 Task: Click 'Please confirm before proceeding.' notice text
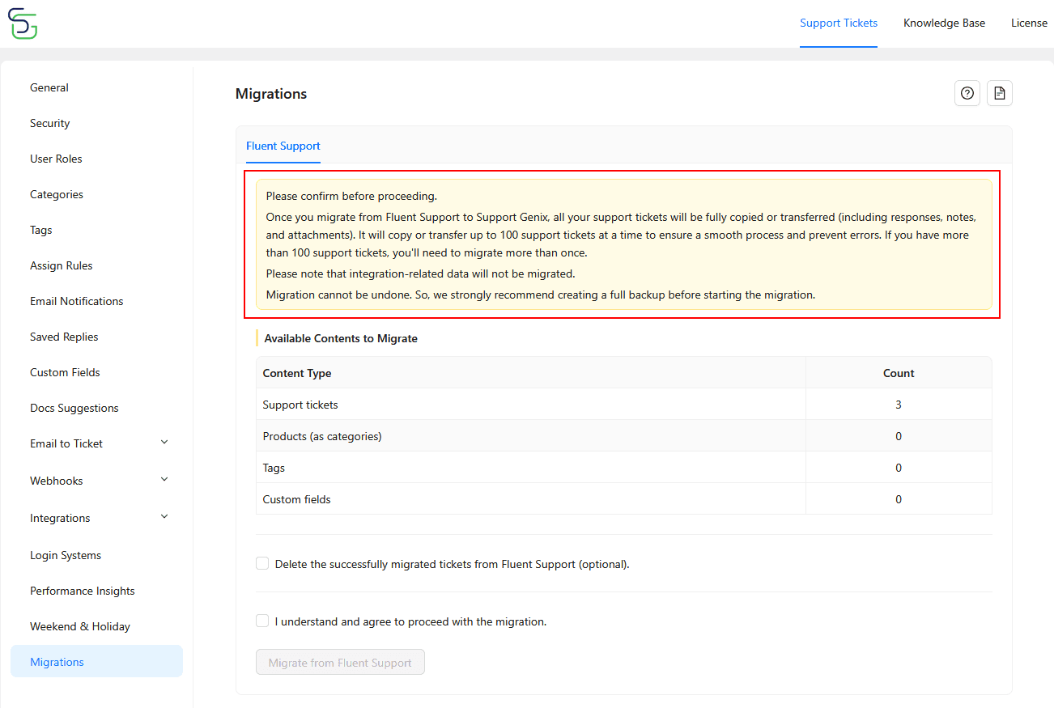(x=351, y=196)
